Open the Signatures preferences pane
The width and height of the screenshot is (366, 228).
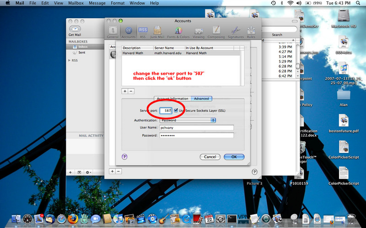click(236, 32)
